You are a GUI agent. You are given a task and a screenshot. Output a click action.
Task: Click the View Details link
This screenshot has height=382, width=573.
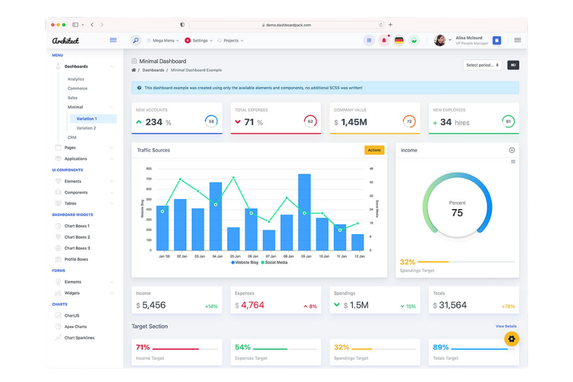[506, 326]
